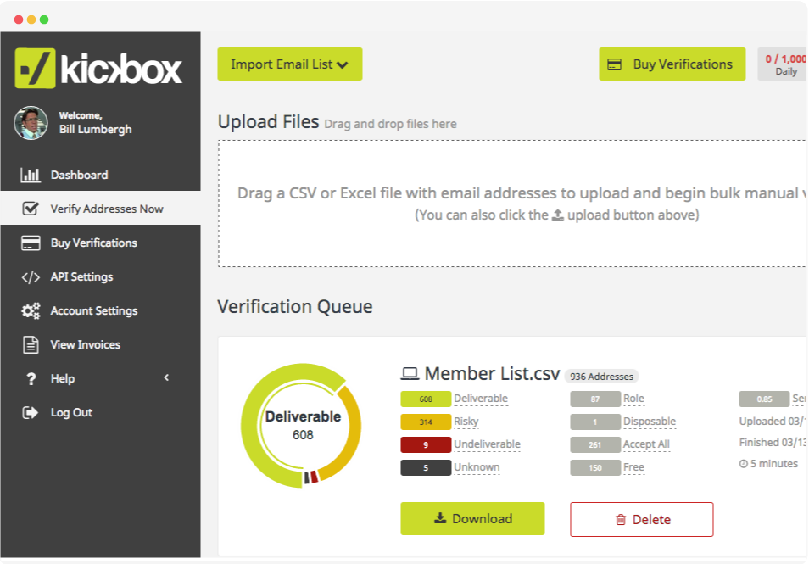Click the laptop icon beside Member List.csv

click(410, 373)
